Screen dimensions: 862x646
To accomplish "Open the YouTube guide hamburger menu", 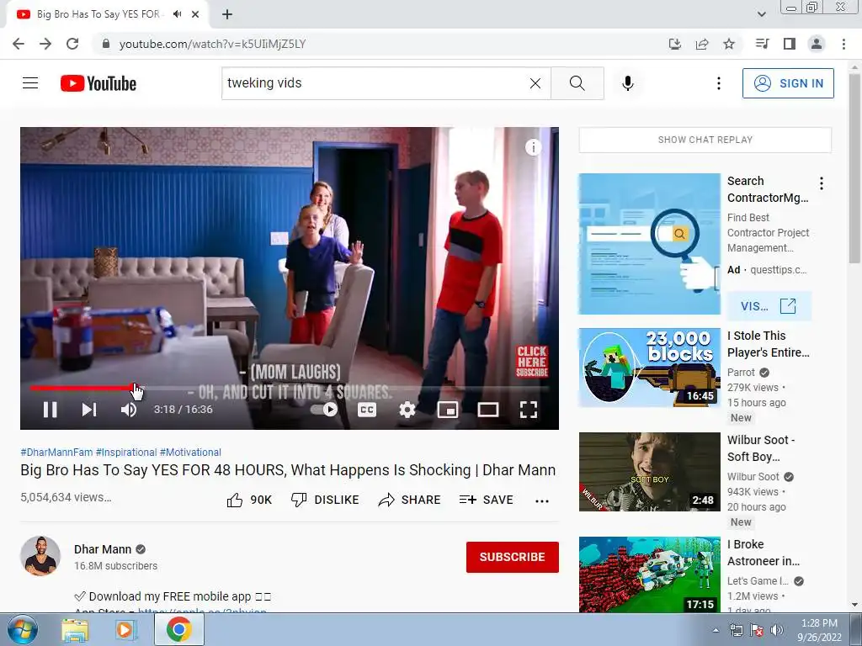I will tap(30, 83).
